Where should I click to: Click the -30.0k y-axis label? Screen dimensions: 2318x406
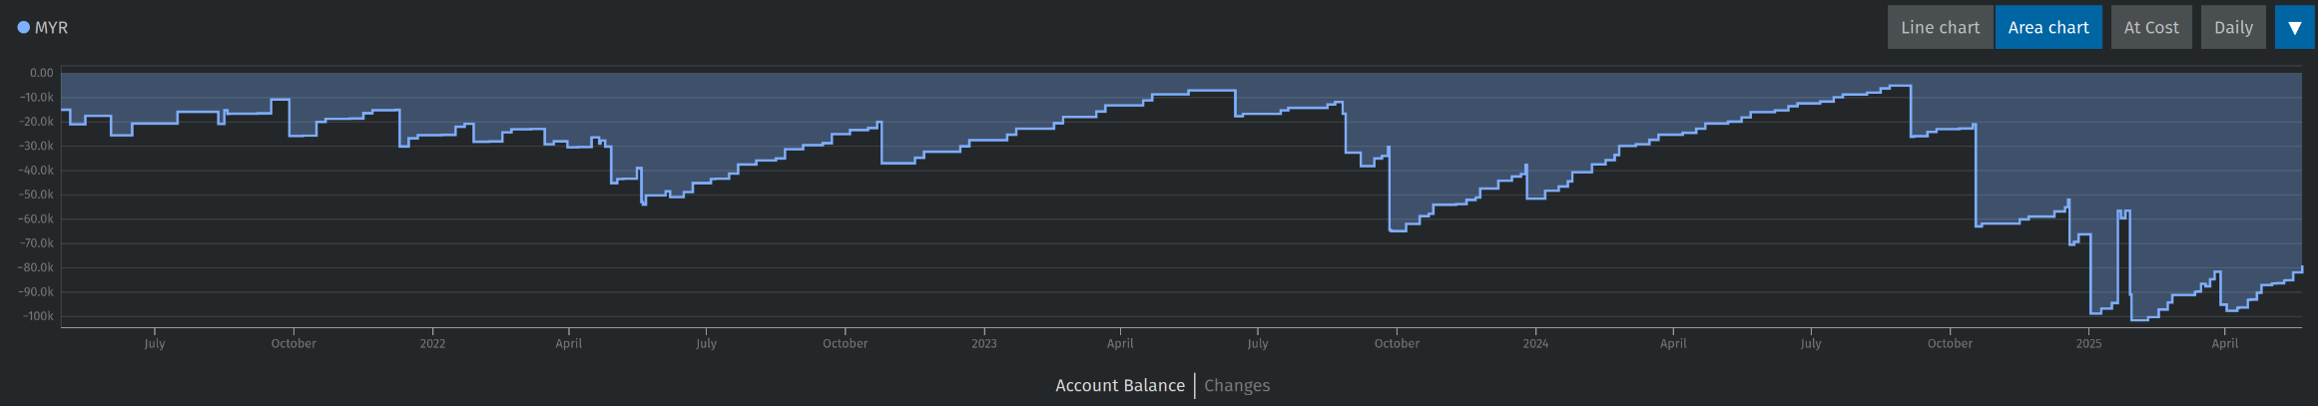(x=37, y=146)
